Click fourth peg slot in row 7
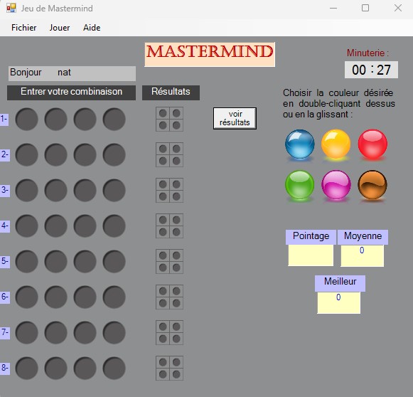 click(114, 333)
